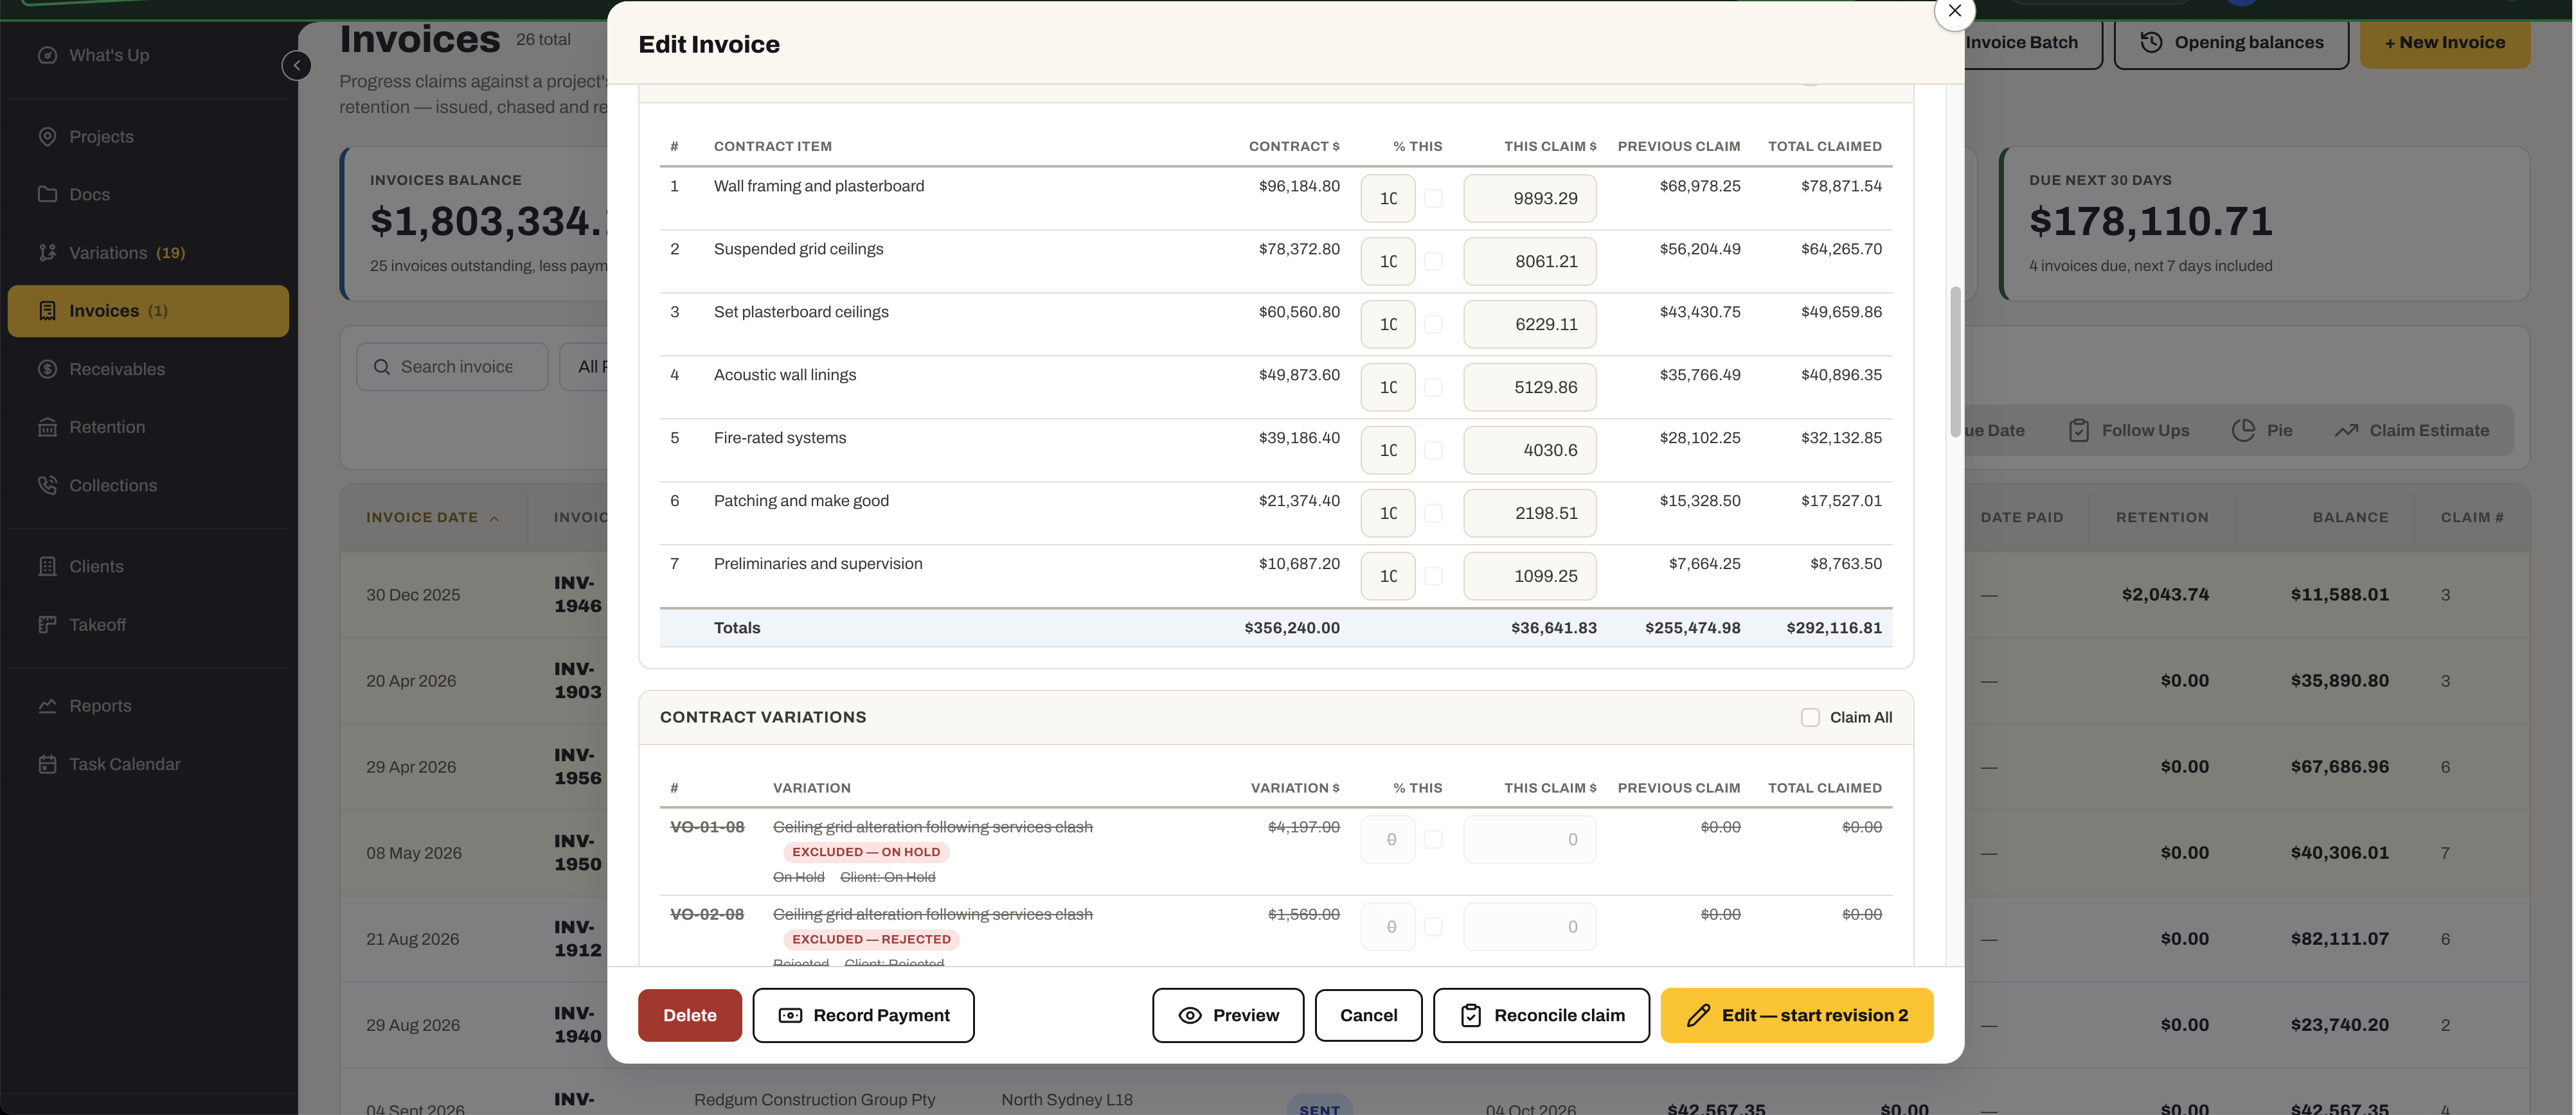The height and width of the screenshot is (1115, 2576).
Task: Tick the checkbox for Fire-rated systems
Action: [x=1433, y=451]
